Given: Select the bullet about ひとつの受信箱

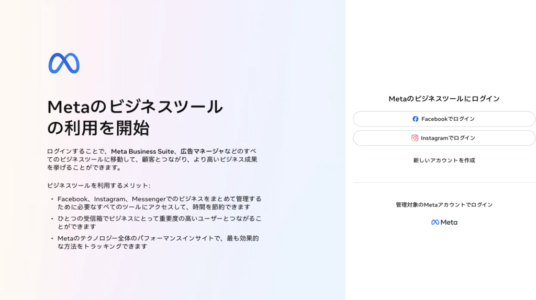Looking at the screenshot, I should [x=159, y=223].
